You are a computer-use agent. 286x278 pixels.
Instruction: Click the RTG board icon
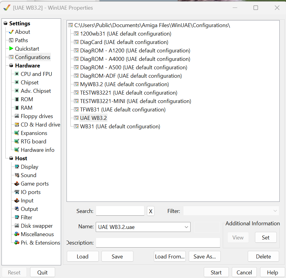[17, 141]
